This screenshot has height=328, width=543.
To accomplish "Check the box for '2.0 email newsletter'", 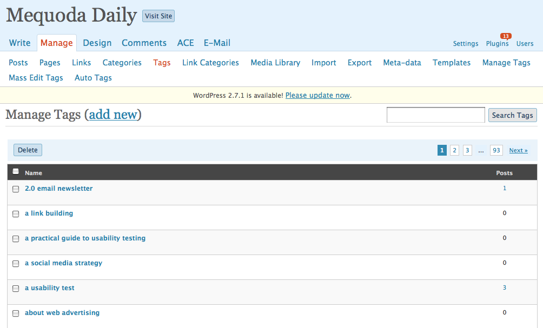I will pos(16,189).
